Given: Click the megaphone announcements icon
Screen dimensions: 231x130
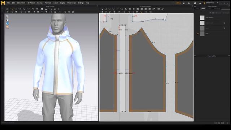Looking at the screenshot, I should [x=184, y=3].
